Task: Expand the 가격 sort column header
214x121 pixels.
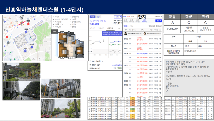Action: (142, 30)
